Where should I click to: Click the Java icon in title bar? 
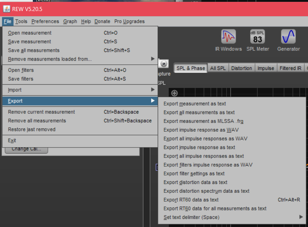pos(7,9)
